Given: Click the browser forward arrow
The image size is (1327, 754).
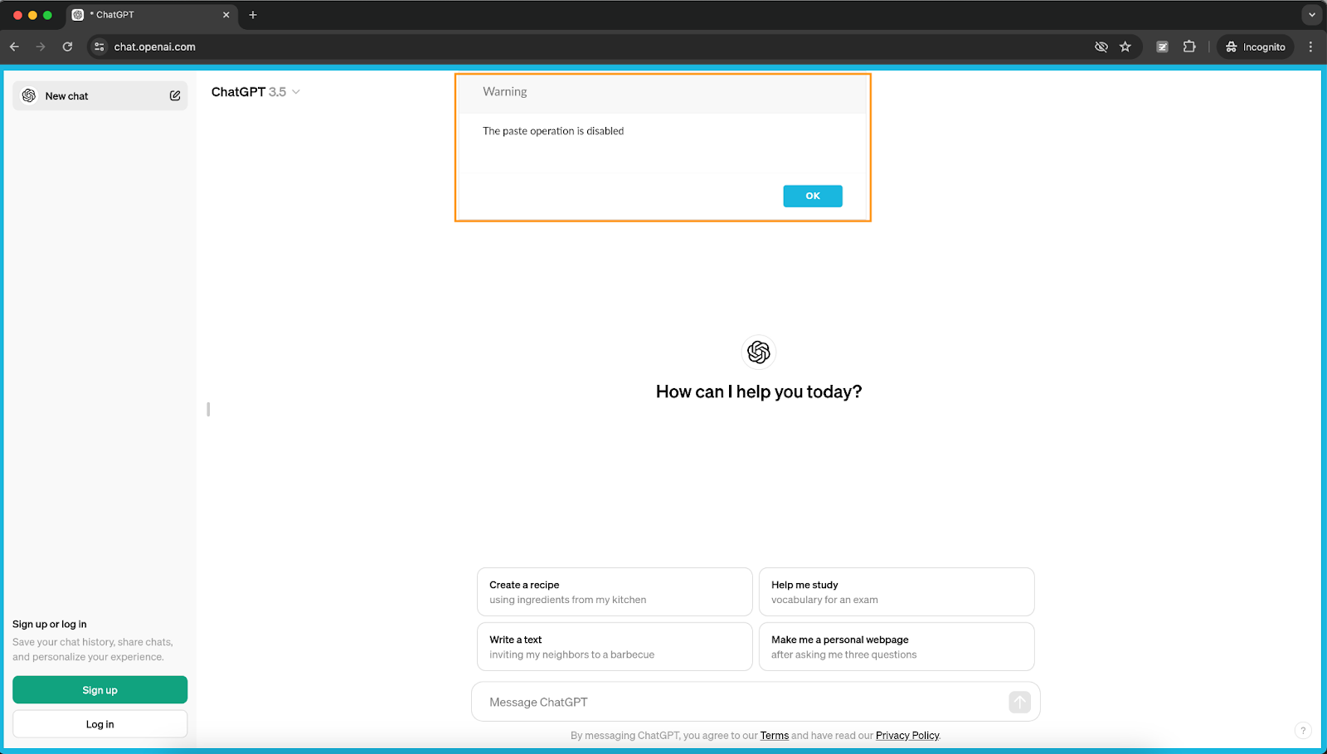Looking at the screenshot, I should 41,47.
